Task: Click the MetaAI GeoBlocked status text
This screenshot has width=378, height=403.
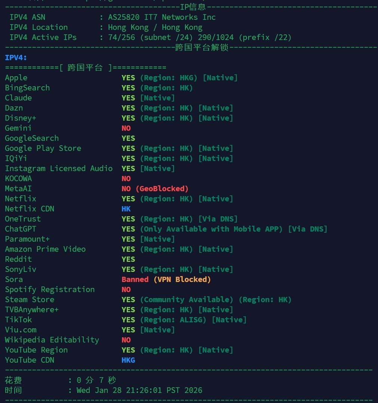Action: (162, 189)
